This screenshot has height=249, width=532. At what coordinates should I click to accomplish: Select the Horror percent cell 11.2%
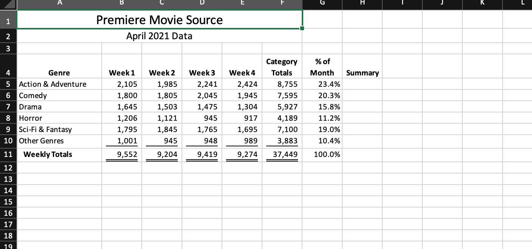tap(322, 118)
